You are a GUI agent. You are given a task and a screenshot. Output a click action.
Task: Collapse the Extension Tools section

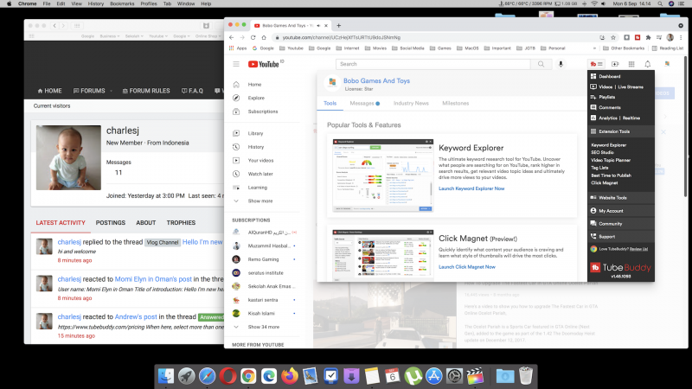[x=619, y=131]
